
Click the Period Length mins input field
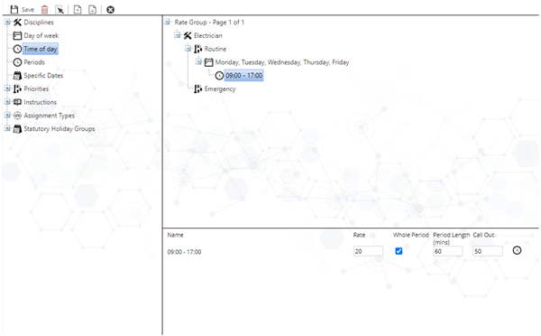448,251
